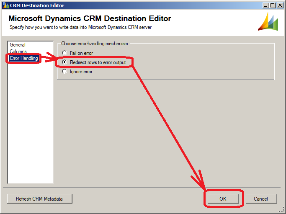Click the Specify how you want to write data subtitle
The height and width of the screenshot is (214, 286).
coord(81,27)
